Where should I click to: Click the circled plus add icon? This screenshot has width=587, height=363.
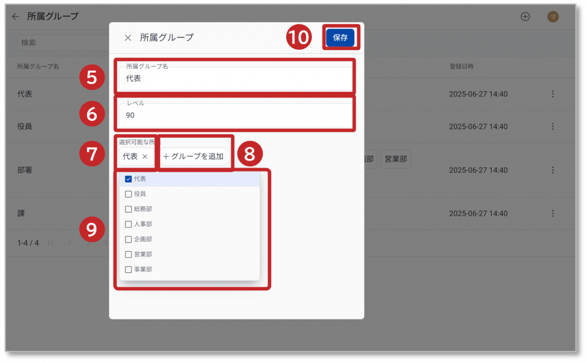(x=525, y=17)
